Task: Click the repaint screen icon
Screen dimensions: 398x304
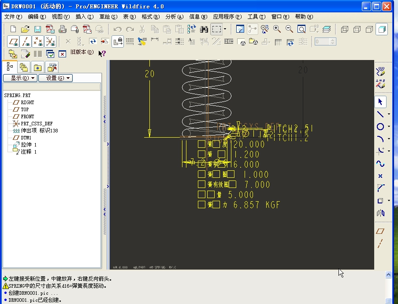Action: coord(240,29)
